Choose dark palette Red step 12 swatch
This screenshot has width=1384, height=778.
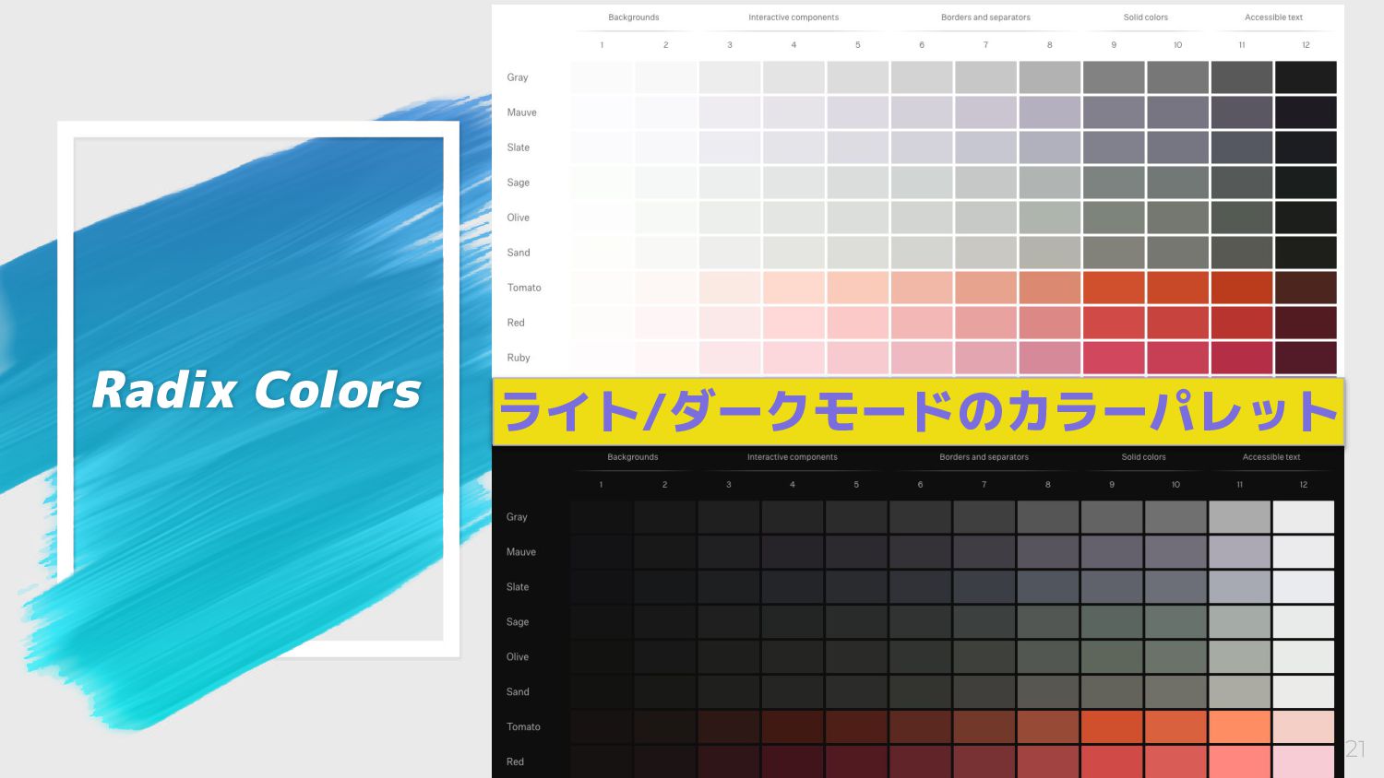[x=1304, y=762]
